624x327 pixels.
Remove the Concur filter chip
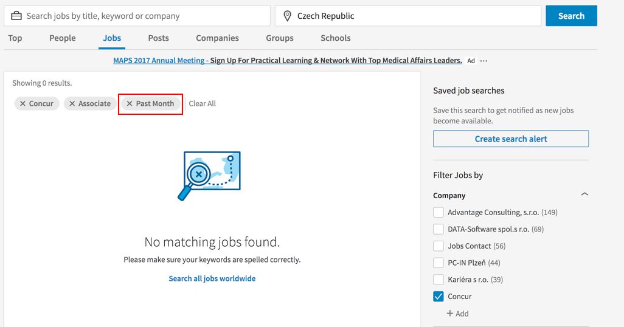tap(23, 104)
